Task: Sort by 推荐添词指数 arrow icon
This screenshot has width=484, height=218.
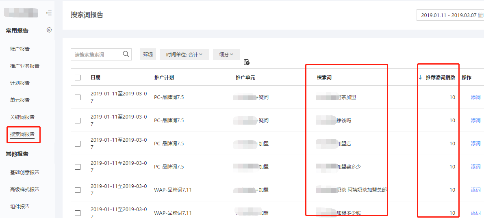Action: coord(420,77)
